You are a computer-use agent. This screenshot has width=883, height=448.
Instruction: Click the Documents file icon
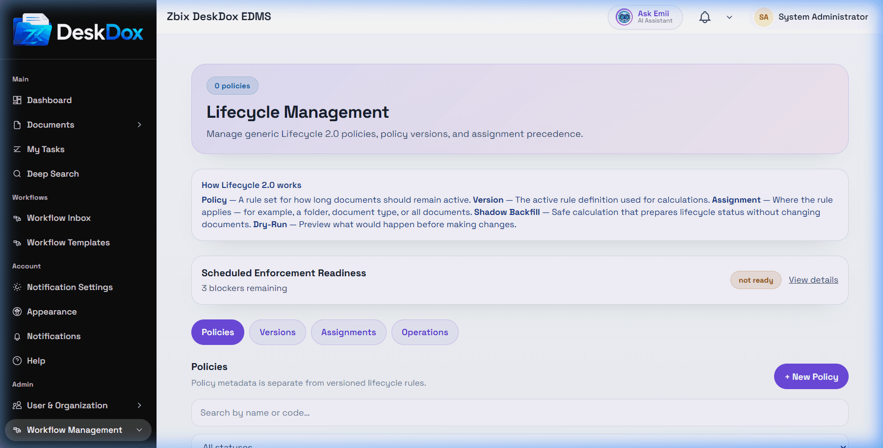point(17,125)
